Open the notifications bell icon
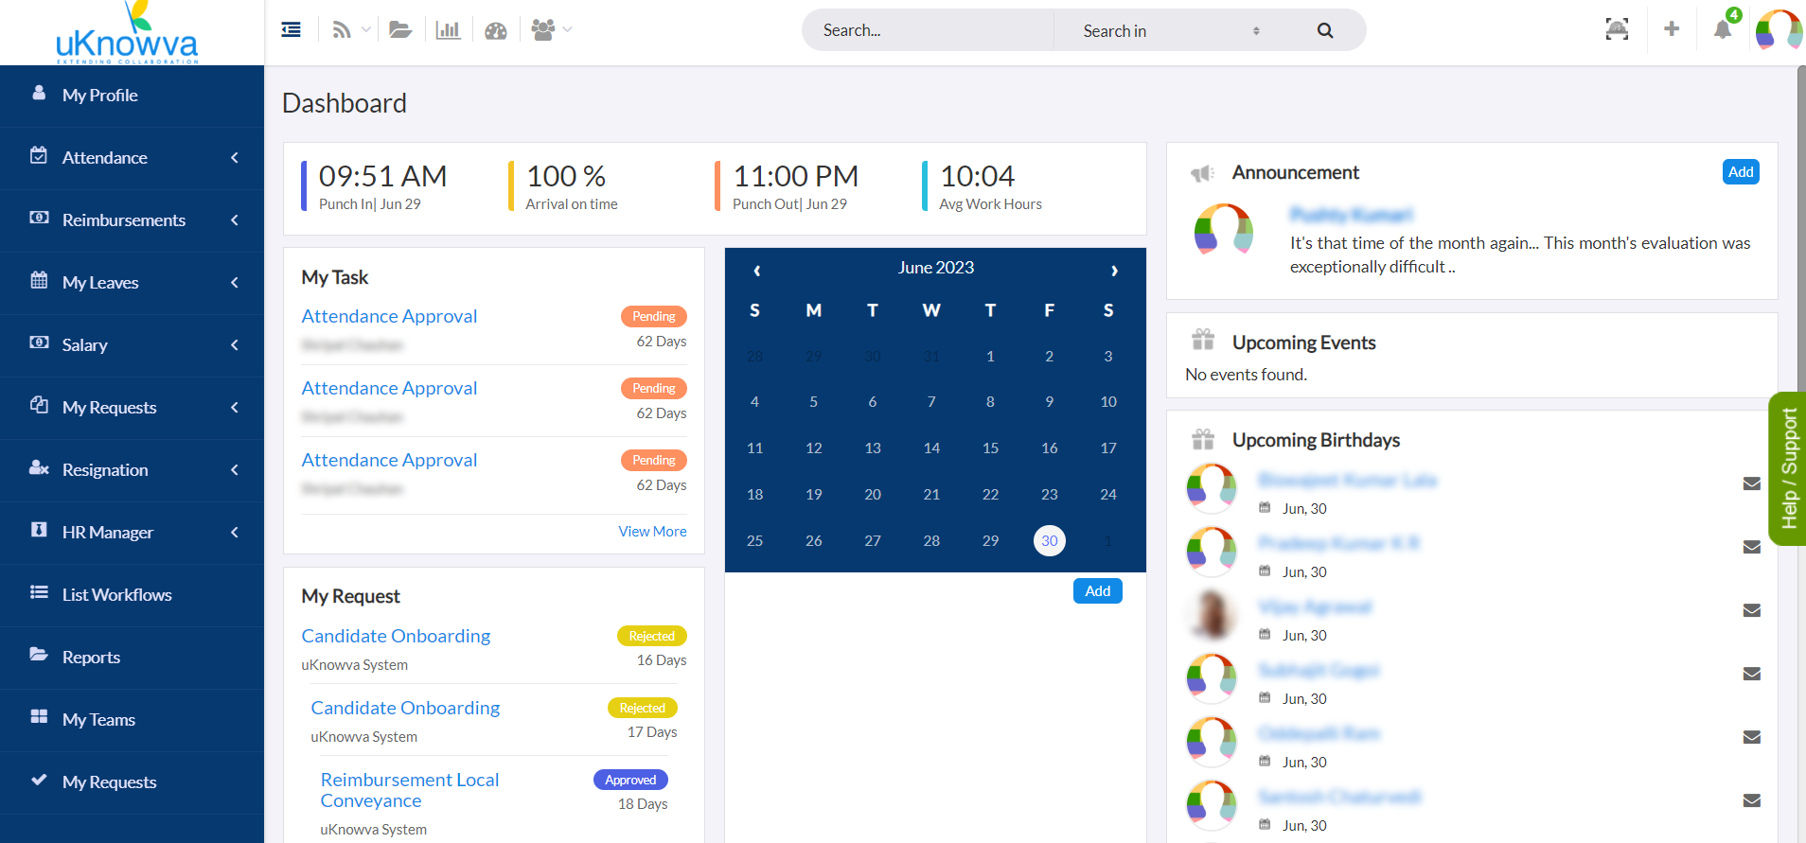1806x843 pixels. [x=1723, y=29]
